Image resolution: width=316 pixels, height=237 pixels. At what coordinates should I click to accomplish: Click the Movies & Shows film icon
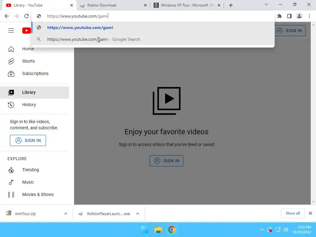click(11, 195)
